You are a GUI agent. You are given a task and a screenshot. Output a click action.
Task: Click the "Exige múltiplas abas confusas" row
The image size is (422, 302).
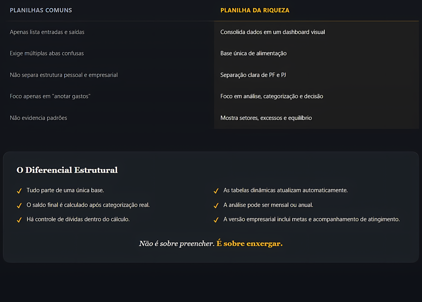[47, 53]
